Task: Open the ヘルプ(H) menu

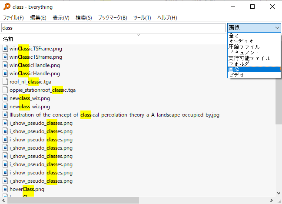Action: click(x=167, y=18)
